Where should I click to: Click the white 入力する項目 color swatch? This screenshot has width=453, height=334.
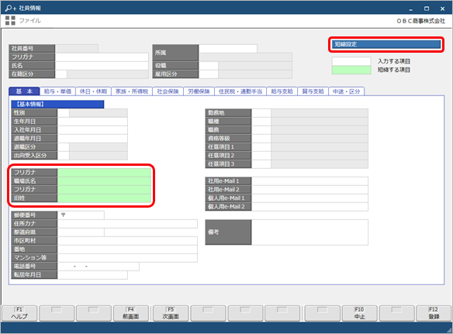pos(351,61)
